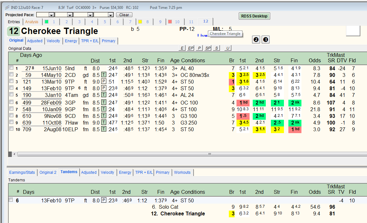367x223 pixels.
Task: Open upper Energy tab
Action: coord(71,41)
